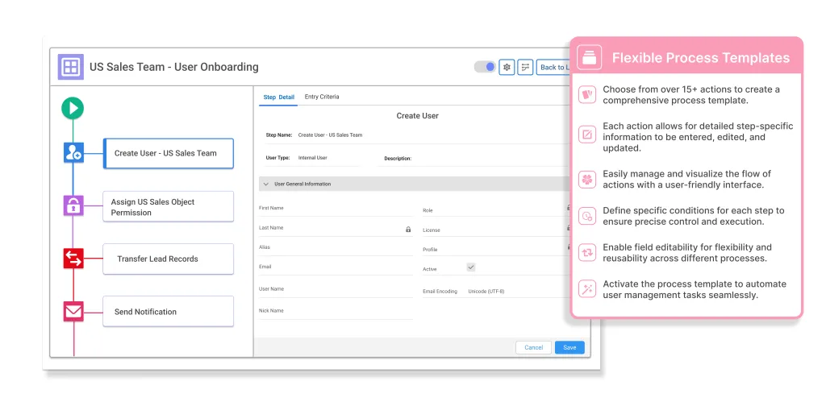The height and width of the screenshot is (406, 826).
Task: Click the Flexible Process Templates header icon
Action: tap(589, 57)
